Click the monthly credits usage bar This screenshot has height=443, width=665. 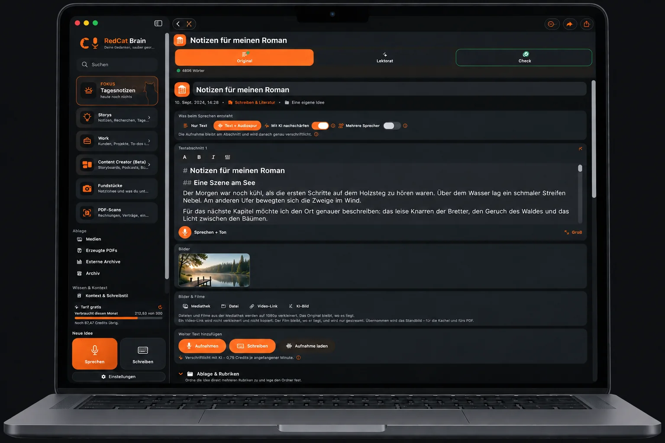(x=119, y=318)
